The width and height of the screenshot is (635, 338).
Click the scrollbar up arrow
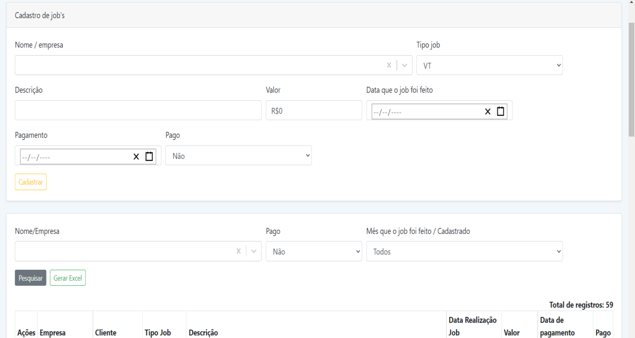(631, 2)
